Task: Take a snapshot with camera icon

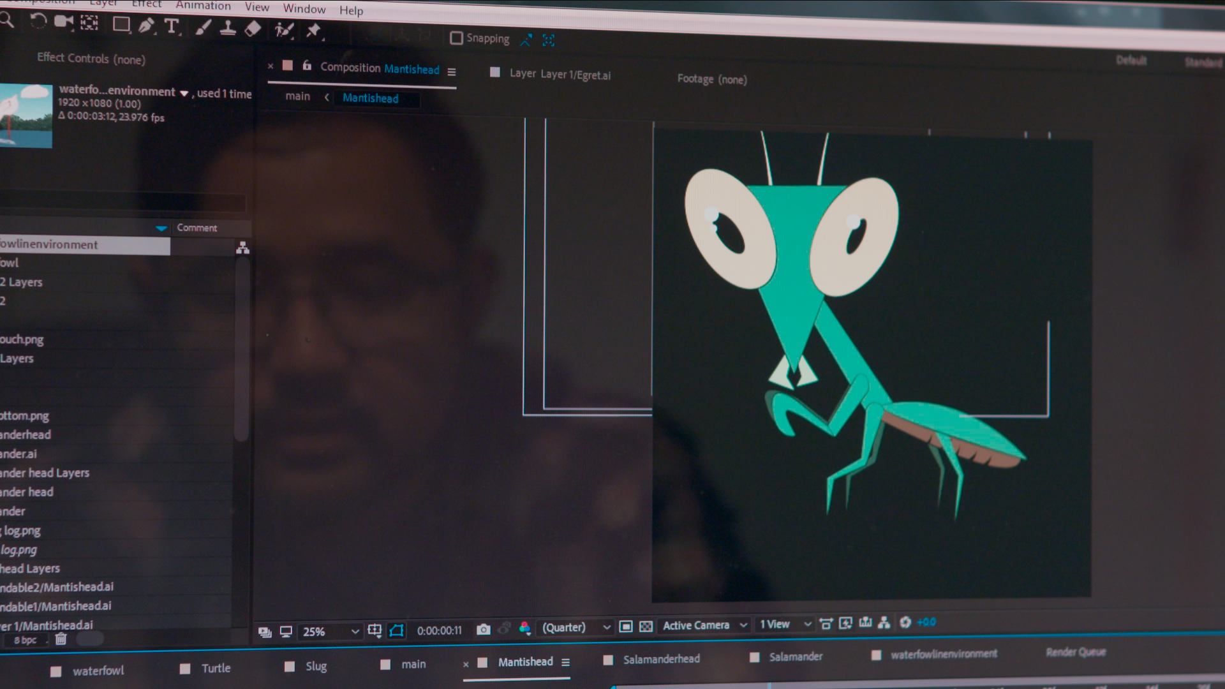Action: pos(484,630)
